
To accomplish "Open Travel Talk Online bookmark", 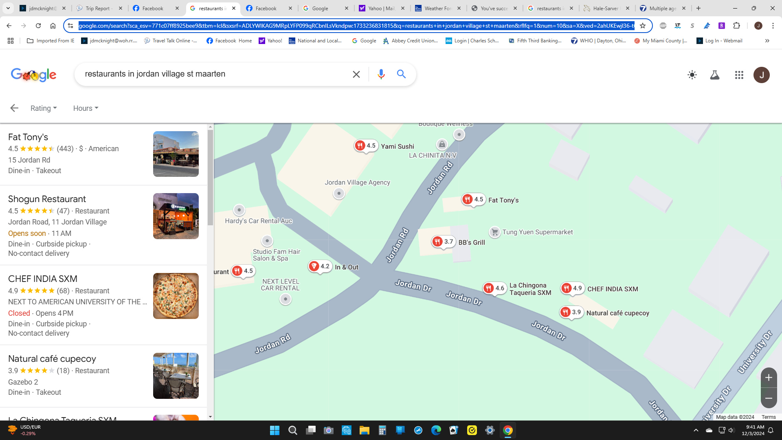I will [x=171, y=41].
